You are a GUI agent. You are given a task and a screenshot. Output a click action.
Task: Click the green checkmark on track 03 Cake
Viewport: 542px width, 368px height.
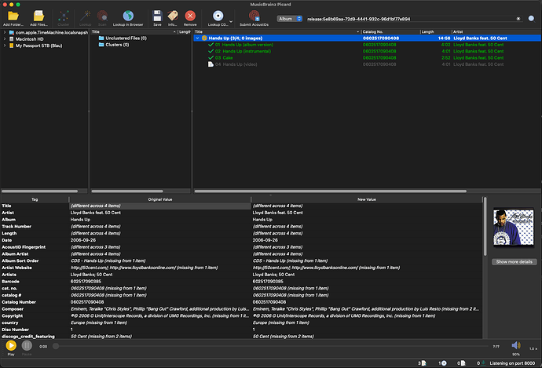click(211, 57)
